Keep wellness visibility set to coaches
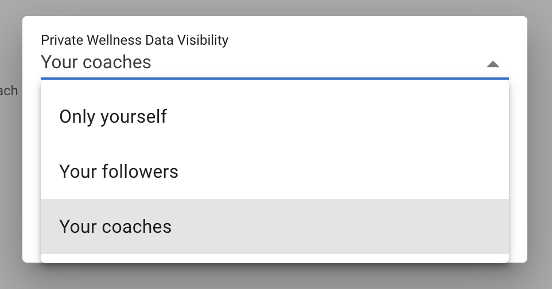 (115, 226)
